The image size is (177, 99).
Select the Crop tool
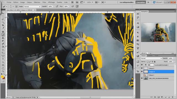point(3,25)
